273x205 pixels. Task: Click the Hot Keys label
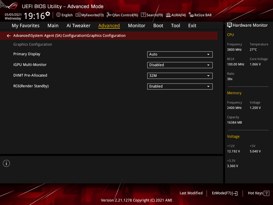[x=255, y=193]
